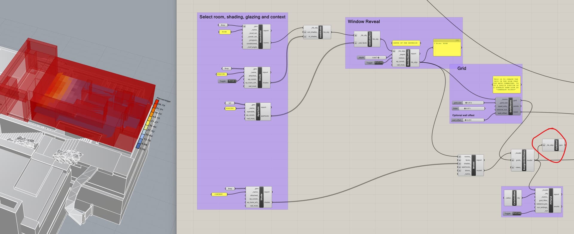Image resolution: width=574 pixels, height=234 pixels.
Task: Select the 'Window Reveal' group title
Action: point(364,21)
